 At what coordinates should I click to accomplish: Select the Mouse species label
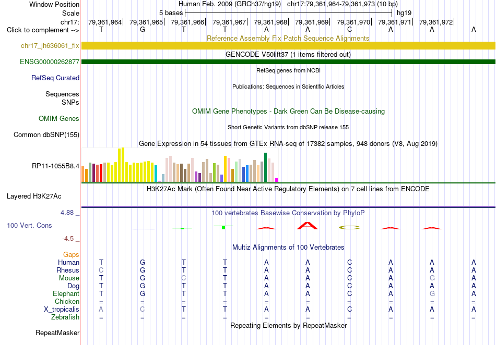tap(69, 278)
